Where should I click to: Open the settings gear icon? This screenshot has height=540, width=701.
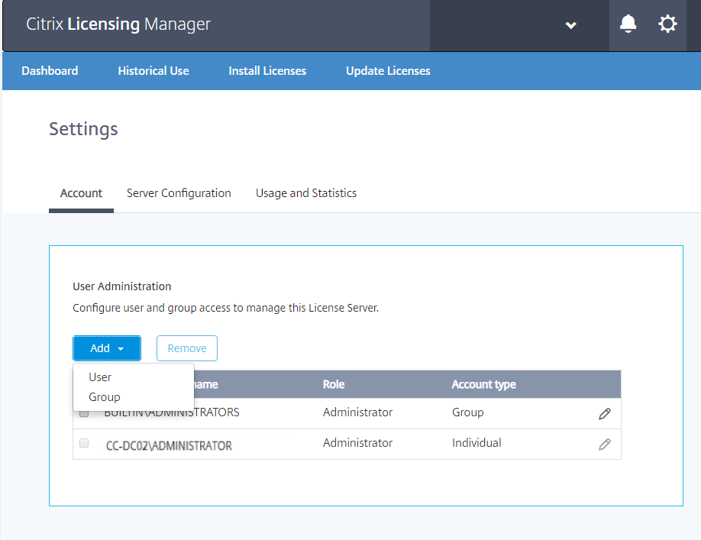pos(667,24)
